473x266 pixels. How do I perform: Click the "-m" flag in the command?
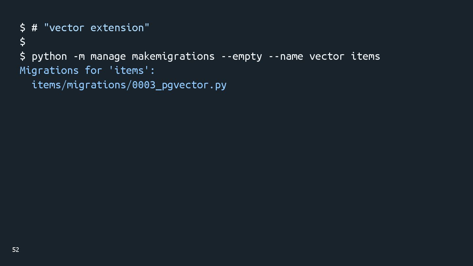pos(79,56)
